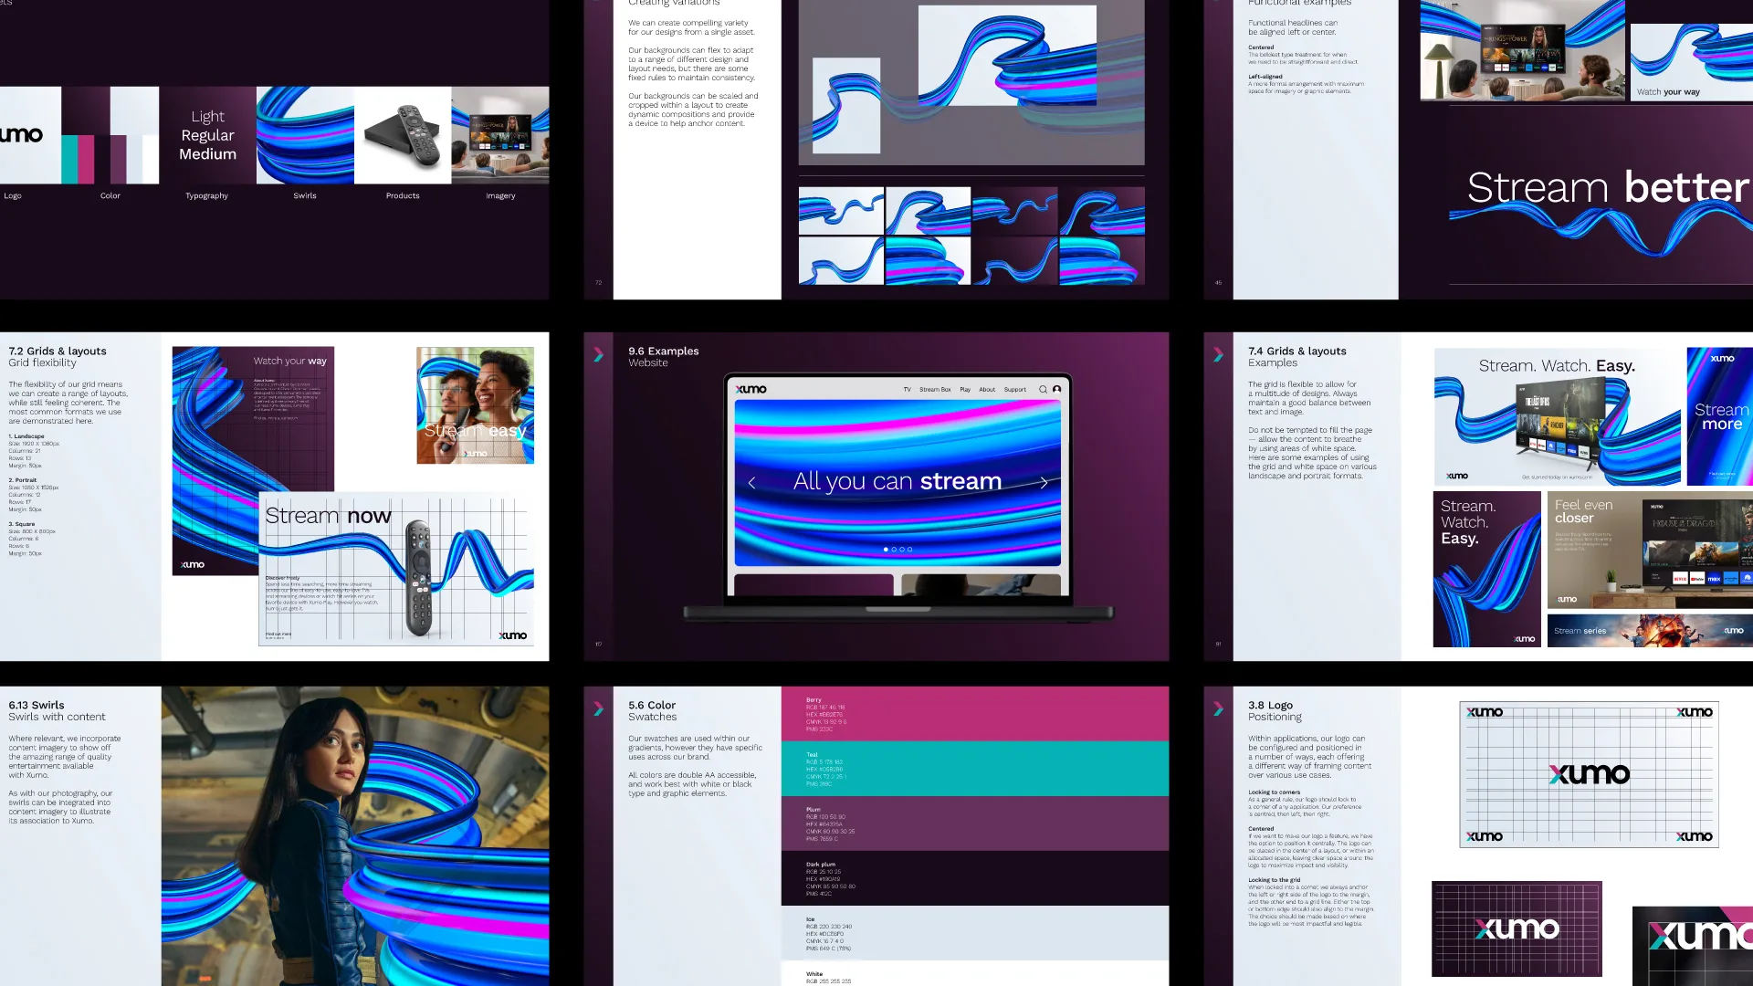
Task: Select the second carousel dot in the website mockup
Action: pos(894,550)
